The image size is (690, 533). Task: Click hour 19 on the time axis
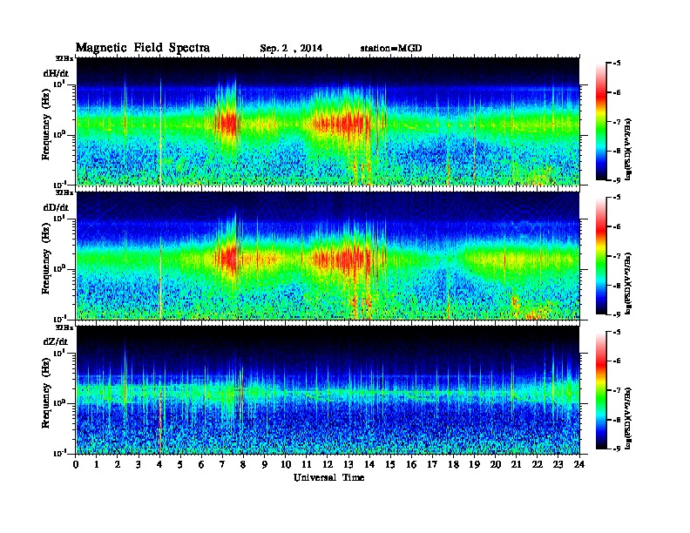point(474,464)
